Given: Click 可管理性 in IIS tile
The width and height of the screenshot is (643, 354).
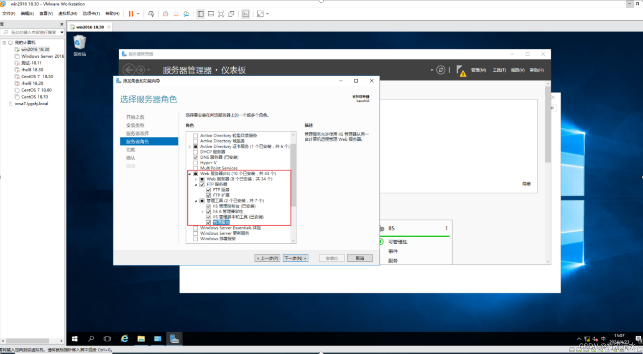Looking at the screenshot, I should click(x=398, y=242).
